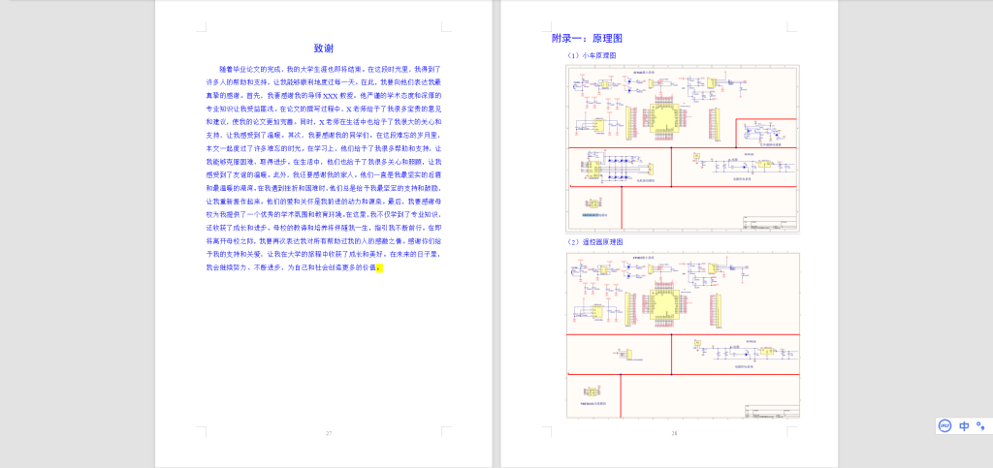Viewport: 993px width, 468px height.
Task: Click the line starting 让我重新振作起来
Action: [x=324, y=202]
